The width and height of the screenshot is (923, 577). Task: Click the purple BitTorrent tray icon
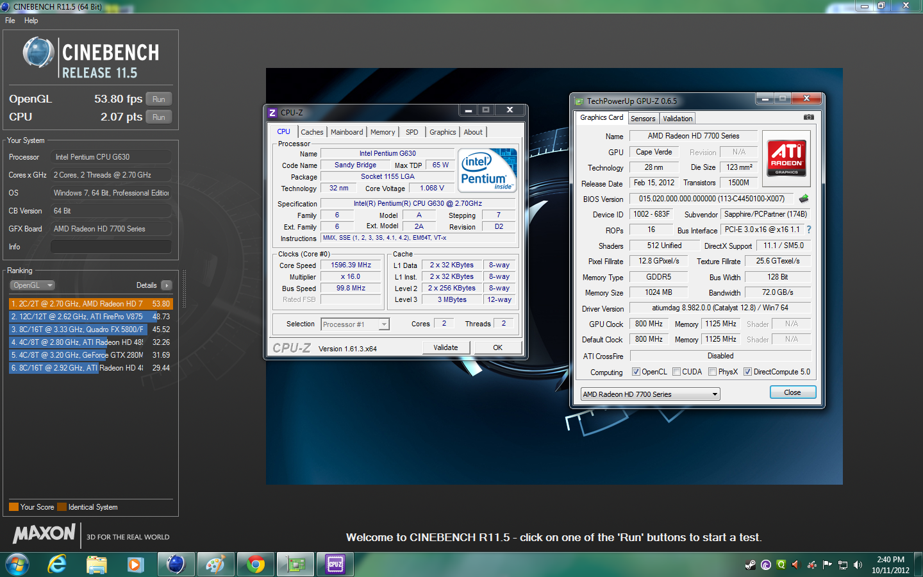click(766, 565)
